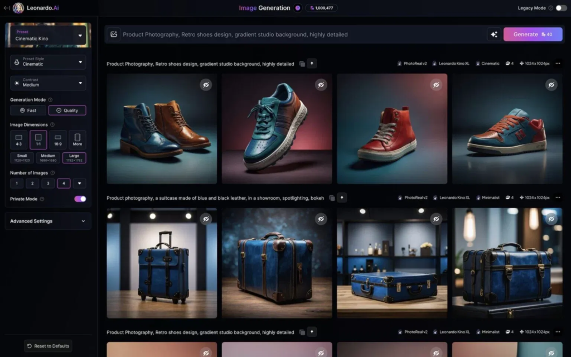
Task: Click the Generate button
Action: (533, 35)
